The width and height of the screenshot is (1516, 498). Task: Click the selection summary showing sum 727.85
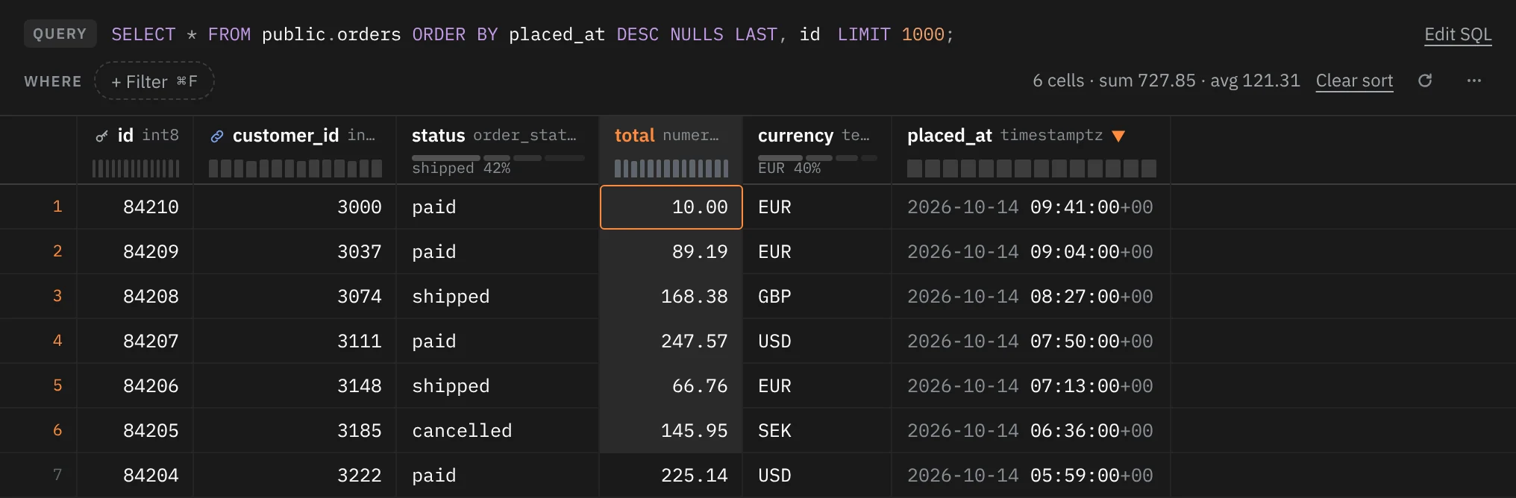click(x=1166, y=81)
